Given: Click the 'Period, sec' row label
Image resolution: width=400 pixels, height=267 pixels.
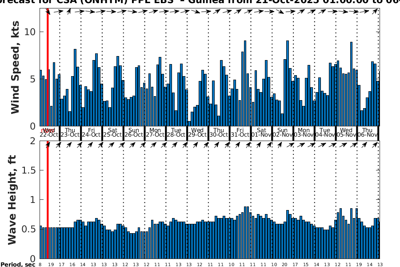Looking at the screenshot, I should pyautogui.click(x=18, y=264).
